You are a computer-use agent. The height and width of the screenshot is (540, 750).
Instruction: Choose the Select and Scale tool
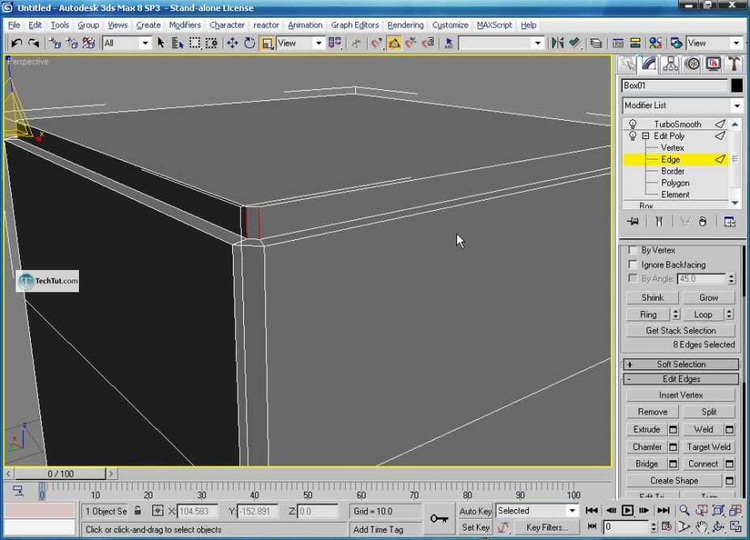[267, 43]
